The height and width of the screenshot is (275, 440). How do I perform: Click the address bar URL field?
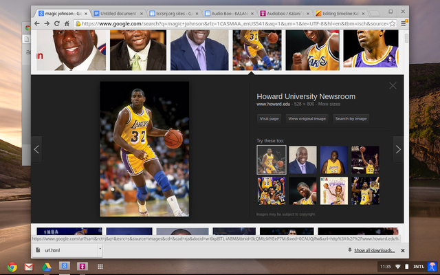pos(234,23)
